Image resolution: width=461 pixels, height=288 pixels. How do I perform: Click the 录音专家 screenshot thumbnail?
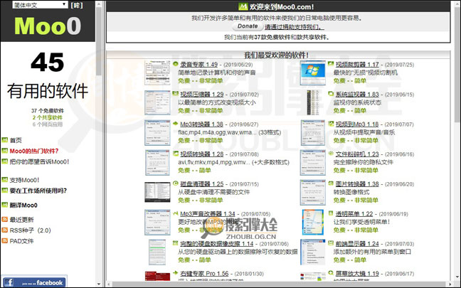click(157, 73)
